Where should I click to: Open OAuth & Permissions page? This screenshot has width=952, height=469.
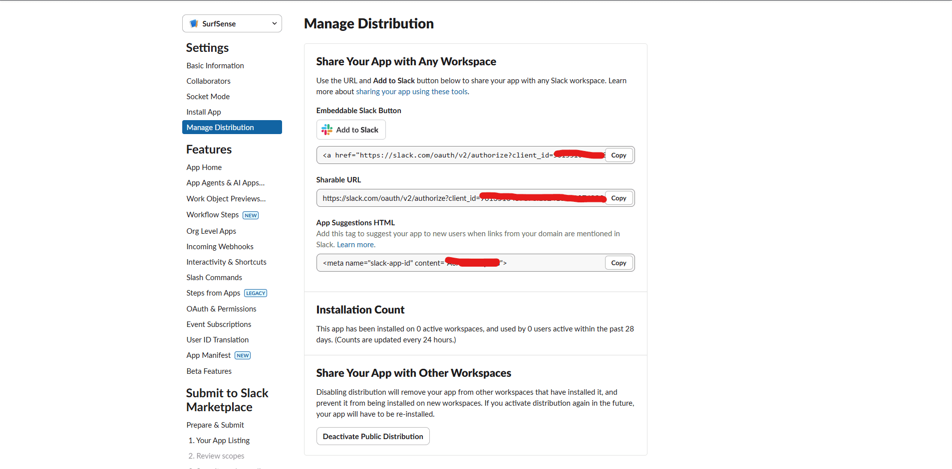221,309
